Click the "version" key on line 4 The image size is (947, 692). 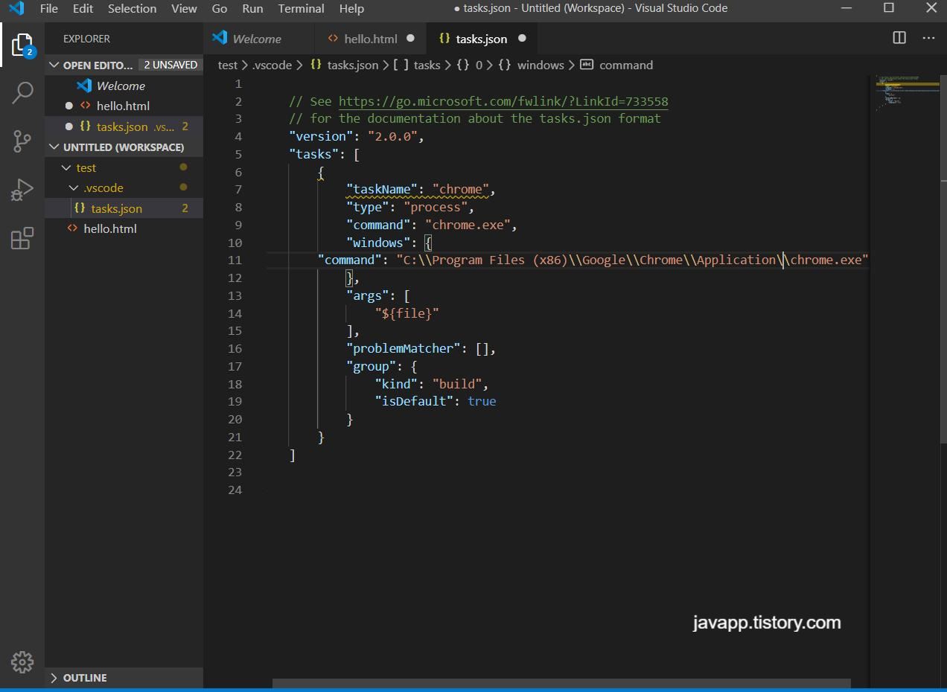pyautogui.click(x=321, y=136)
